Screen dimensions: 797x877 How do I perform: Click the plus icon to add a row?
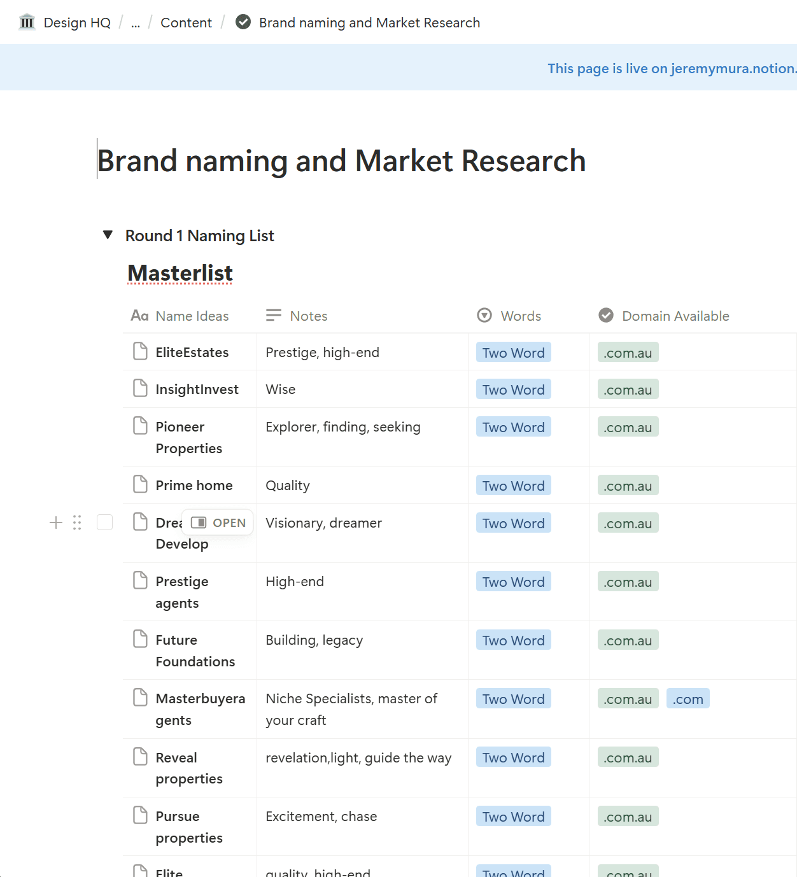(x=56, y=523)
